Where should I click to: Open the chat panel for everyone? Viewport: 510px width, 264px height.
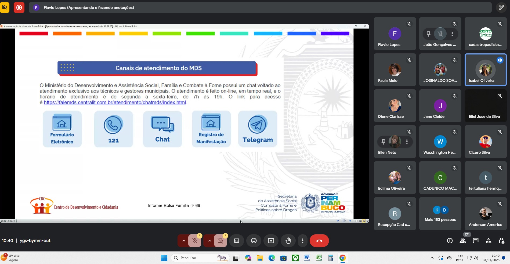(x=476, y=241)
